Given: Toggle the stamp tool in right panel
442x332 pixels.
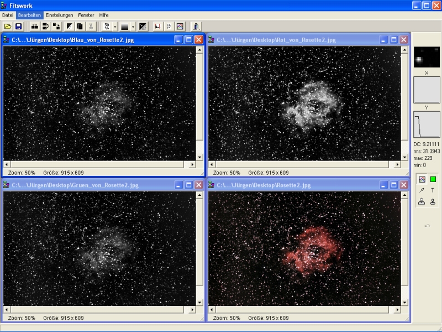Looking at the screenshot, I should [422, 201].
